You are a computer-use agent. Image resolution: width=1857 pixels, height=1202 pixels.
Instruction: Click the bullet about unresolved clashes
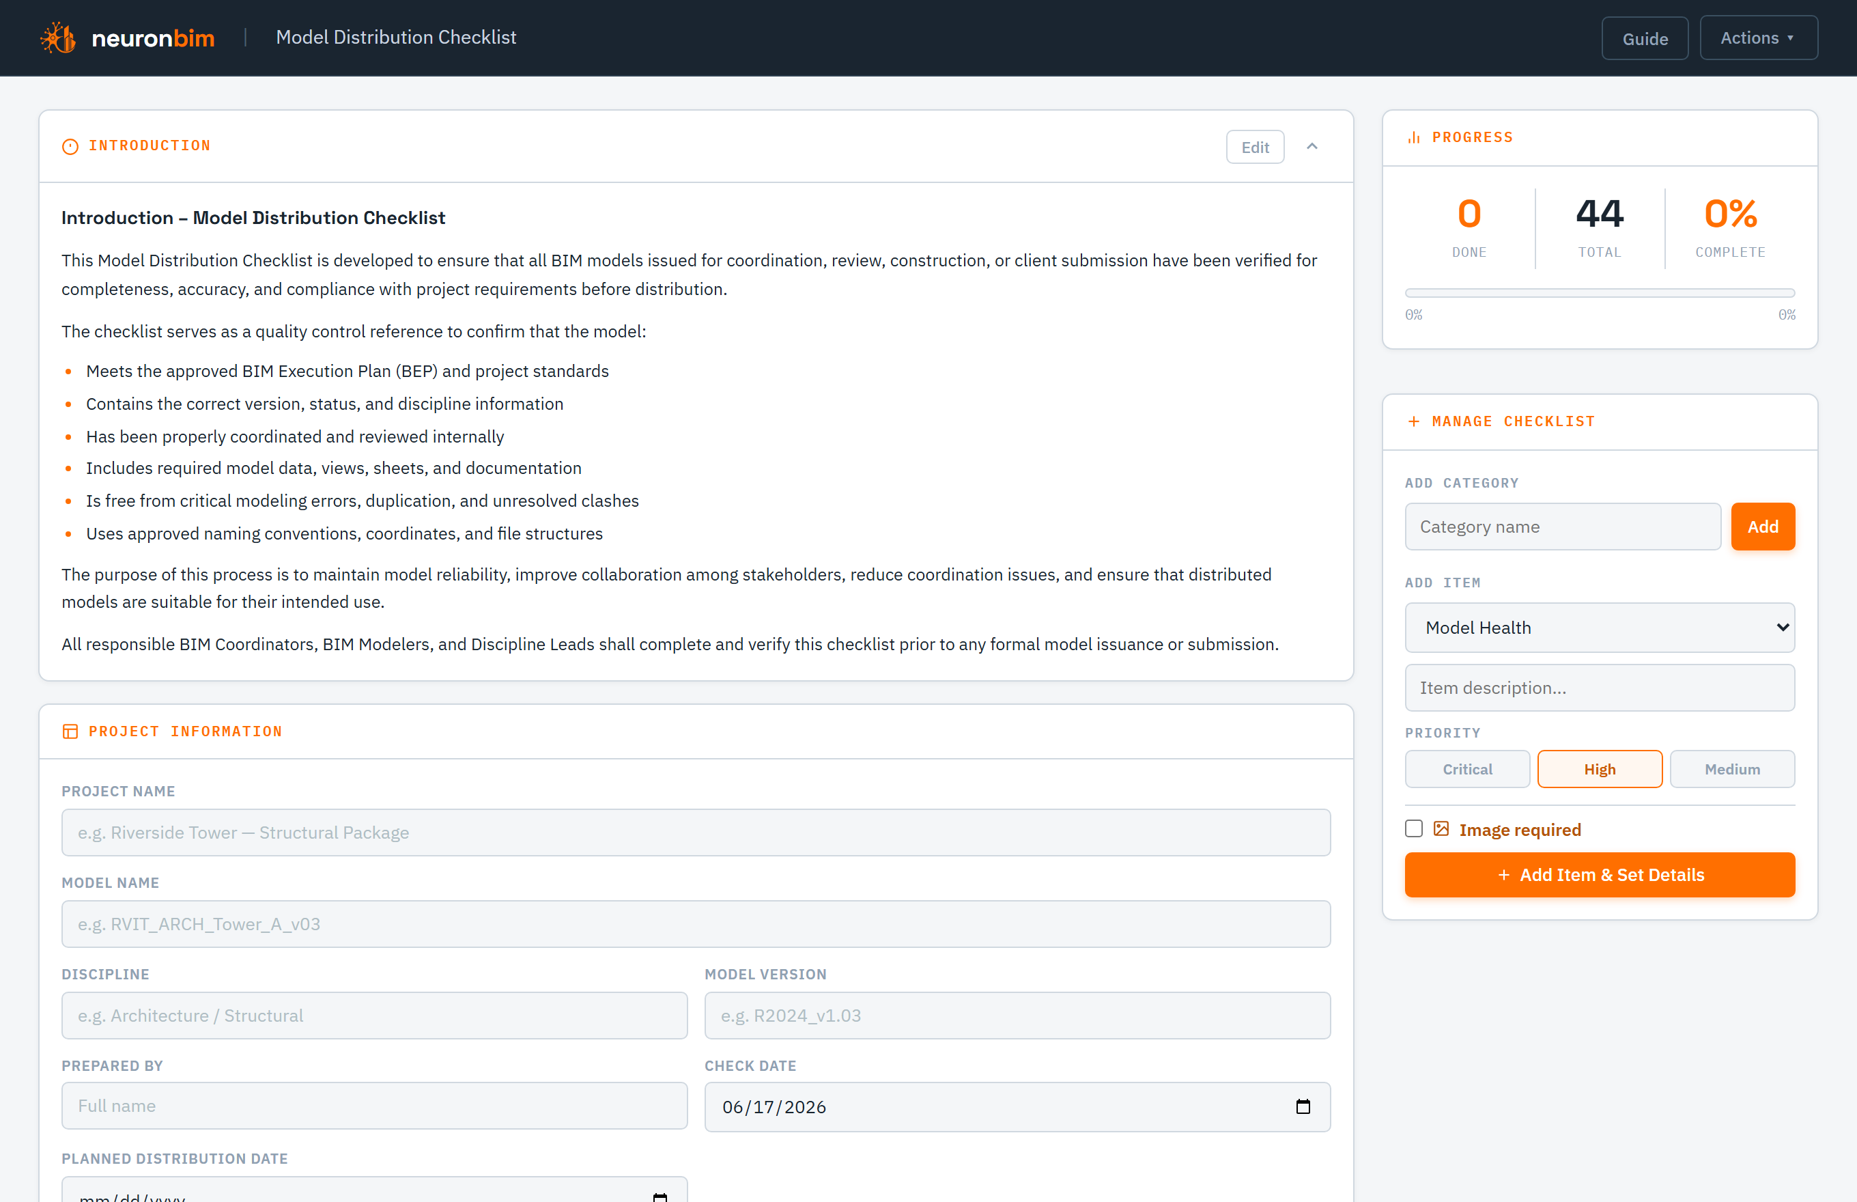(x=362, y=501)
